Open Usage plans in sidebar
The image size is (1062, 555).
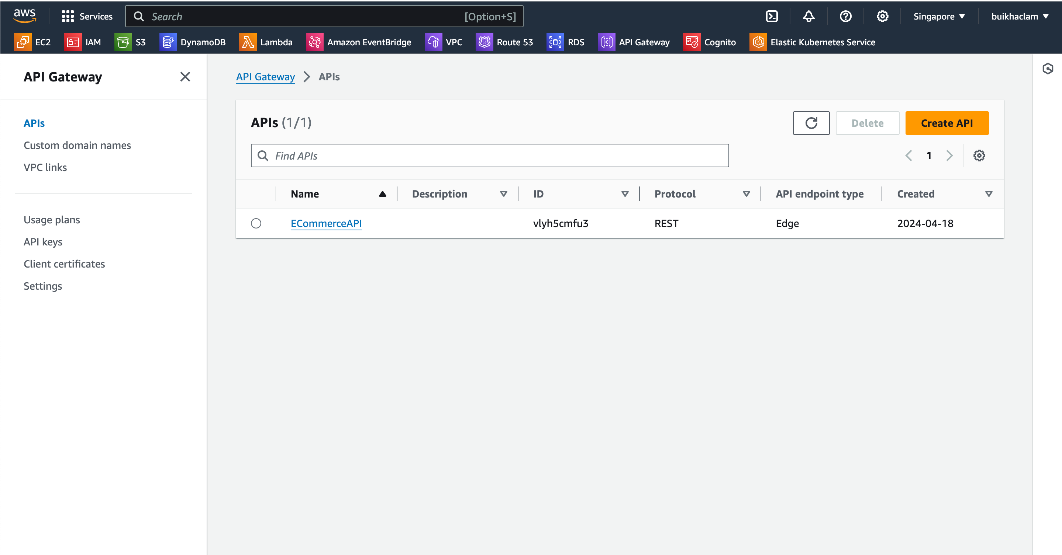click(x=52, y=220)
